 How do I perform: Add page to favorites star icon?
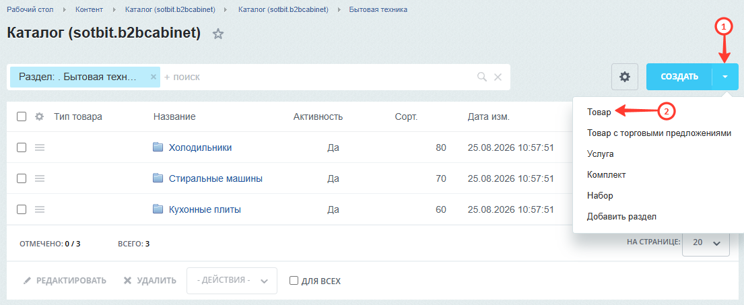[217, 34]
